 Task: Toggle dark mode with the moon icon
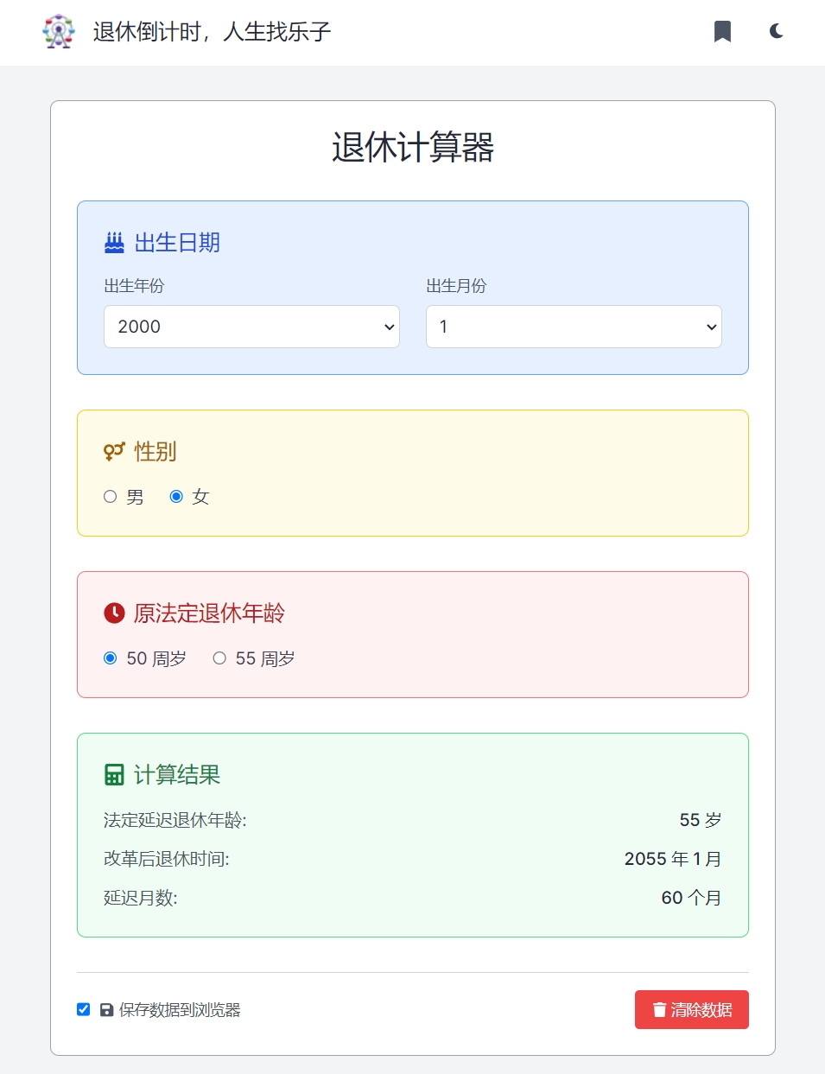tap(775, 31)
